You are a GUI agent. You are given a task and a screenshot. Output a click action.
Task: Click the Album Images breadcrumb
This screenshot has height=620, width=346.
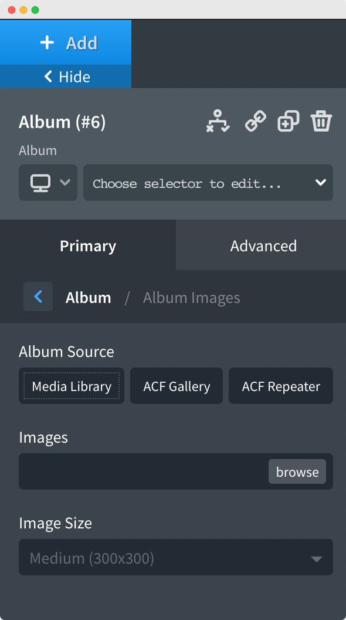(191, 298)
